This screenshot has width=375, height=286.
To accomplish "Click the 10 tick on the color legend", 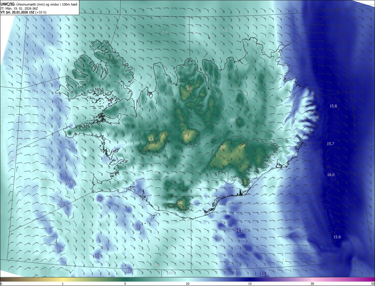I will 187,284.
